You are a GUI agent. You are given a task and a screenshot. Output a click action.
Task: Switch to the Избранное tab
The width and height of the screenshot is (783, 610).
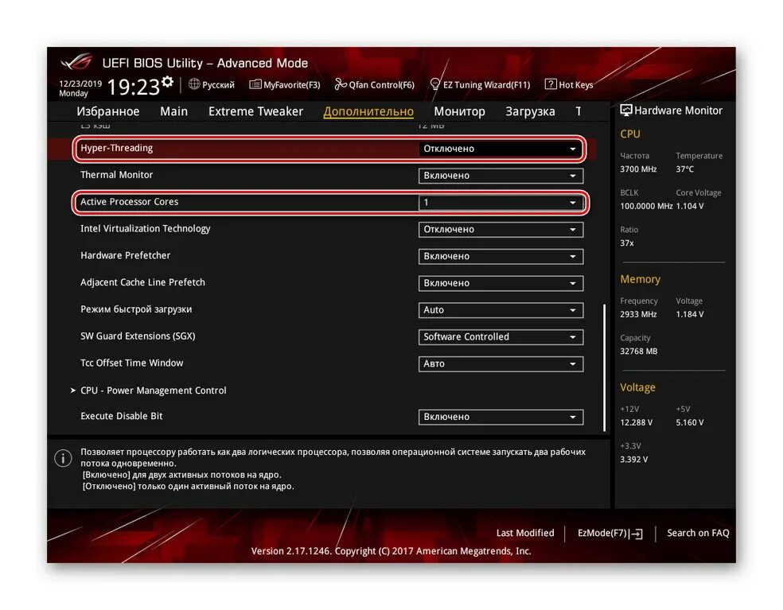(x=108, y=111)
